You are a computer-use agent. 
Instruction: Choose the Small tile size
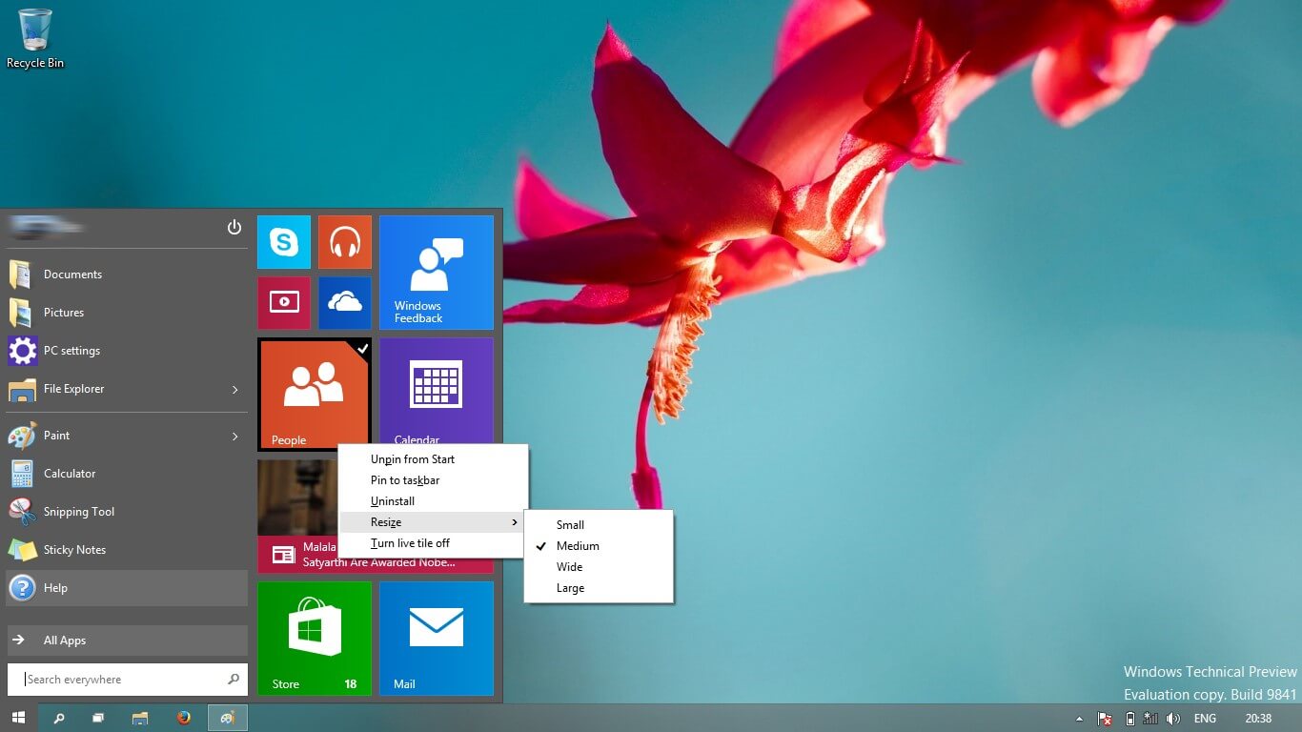click(x=570, y=525)
